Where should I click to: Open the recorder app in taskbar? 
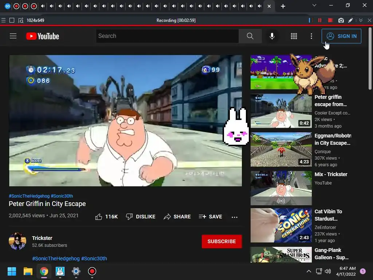coord(92,271)
